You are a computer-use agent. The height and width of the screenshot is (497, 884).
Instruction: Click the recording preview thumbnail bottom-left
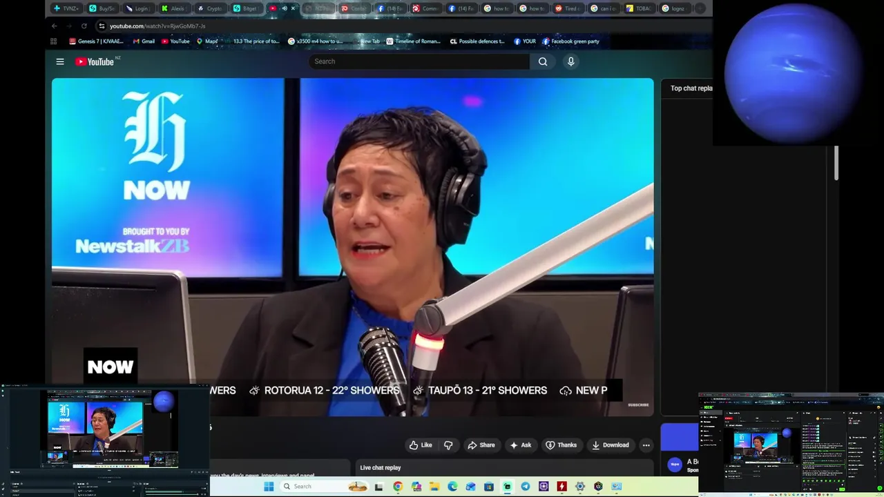[105, 440]
